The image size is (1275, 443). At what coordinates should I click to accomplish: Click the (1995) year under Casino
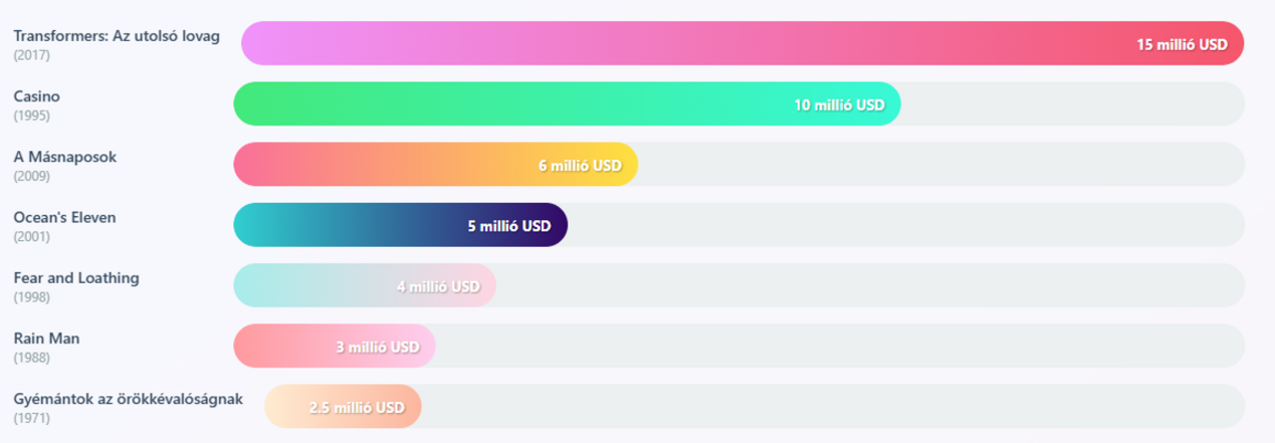pos(32,115)
